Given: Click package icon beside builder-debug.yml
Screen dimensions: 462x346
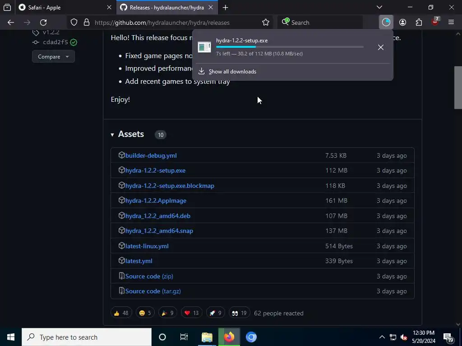Looking at the screenshot, I should pos(122,155).
